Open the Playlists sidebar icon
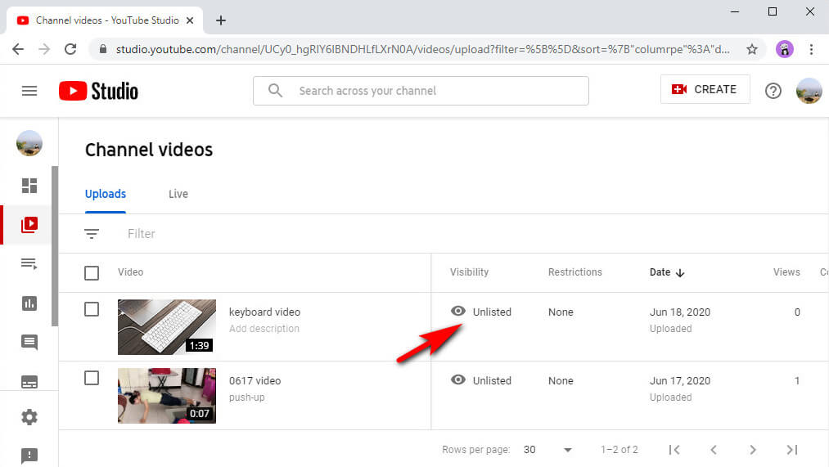829x467 pixels. tap(29, 263)
